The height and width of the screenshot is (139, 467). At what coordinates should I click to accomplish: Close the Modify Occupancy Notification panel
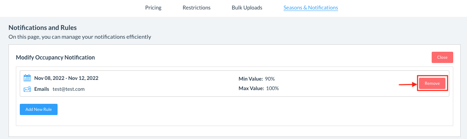point(442,57)
